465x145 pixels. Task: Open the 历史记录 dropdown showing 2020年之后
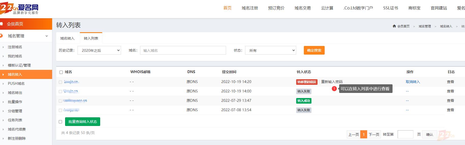pyautogui.click(x=99, y=50)
